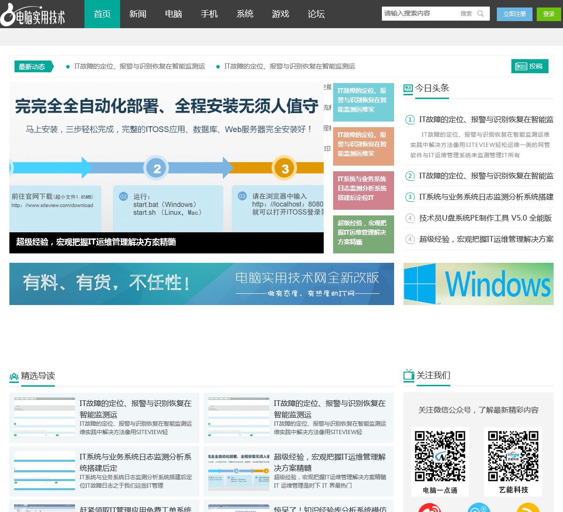
Task: Click the 关注我们 TV icon
Action: pos(409,375)
